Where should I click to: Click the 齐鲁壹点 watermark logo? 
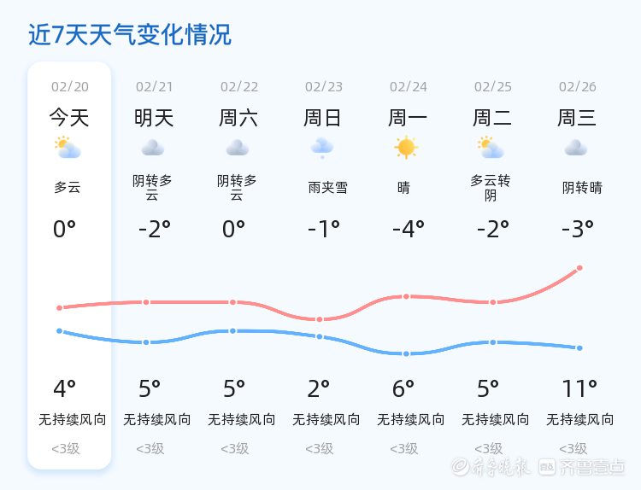582,467
